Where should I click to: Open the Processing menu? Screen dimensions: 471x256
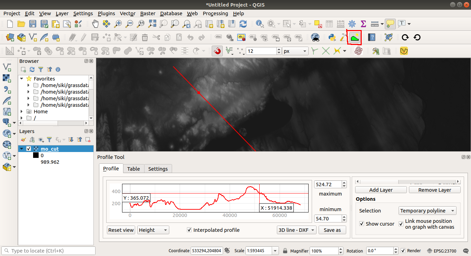pyautogui.click(x=215, y=13)
